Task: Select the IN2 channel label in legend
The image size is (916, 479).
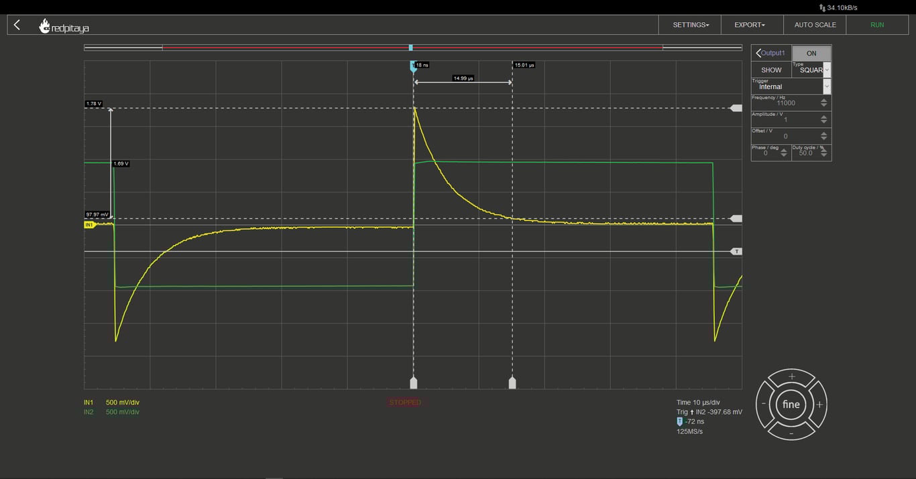Action: coord(89,412)
